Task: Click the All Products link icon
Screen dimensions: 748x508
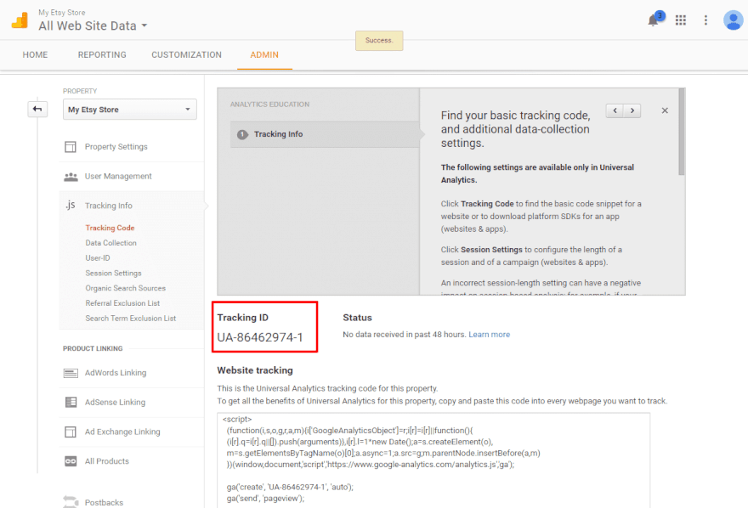Action: 71,461
